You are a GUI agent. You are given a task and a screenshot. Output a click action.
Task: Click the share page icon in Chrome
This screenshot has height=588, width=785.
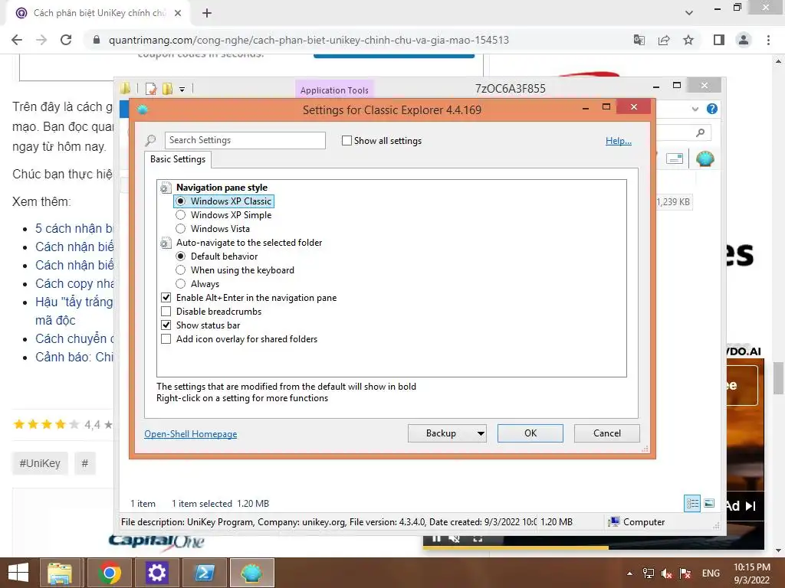[x=664, y=40]
